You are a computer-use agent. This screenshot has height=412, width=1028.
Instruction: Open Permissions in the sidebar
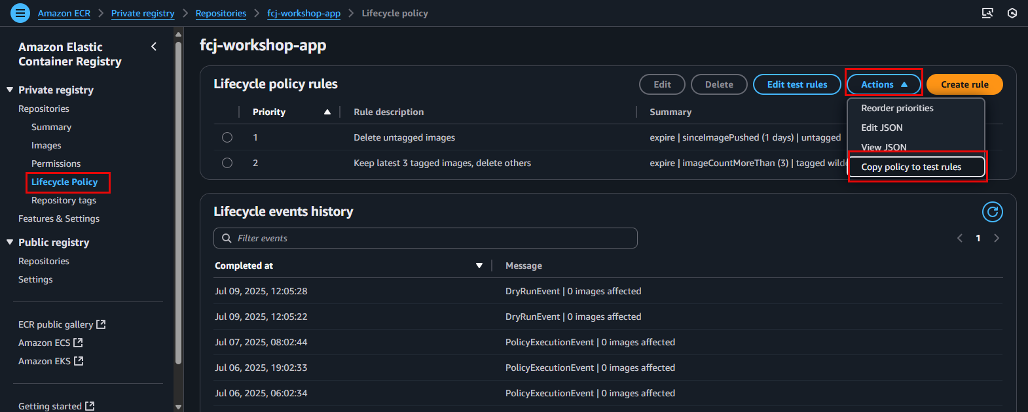point(56,163)
